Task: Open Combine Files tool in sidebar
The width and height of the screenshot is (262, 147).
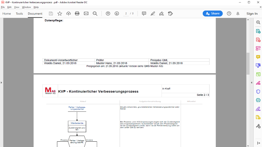Action: point(258,66)
